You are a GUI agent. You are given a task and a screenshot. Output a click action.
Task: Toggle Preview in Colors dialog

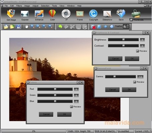click(x=71, y=107)
